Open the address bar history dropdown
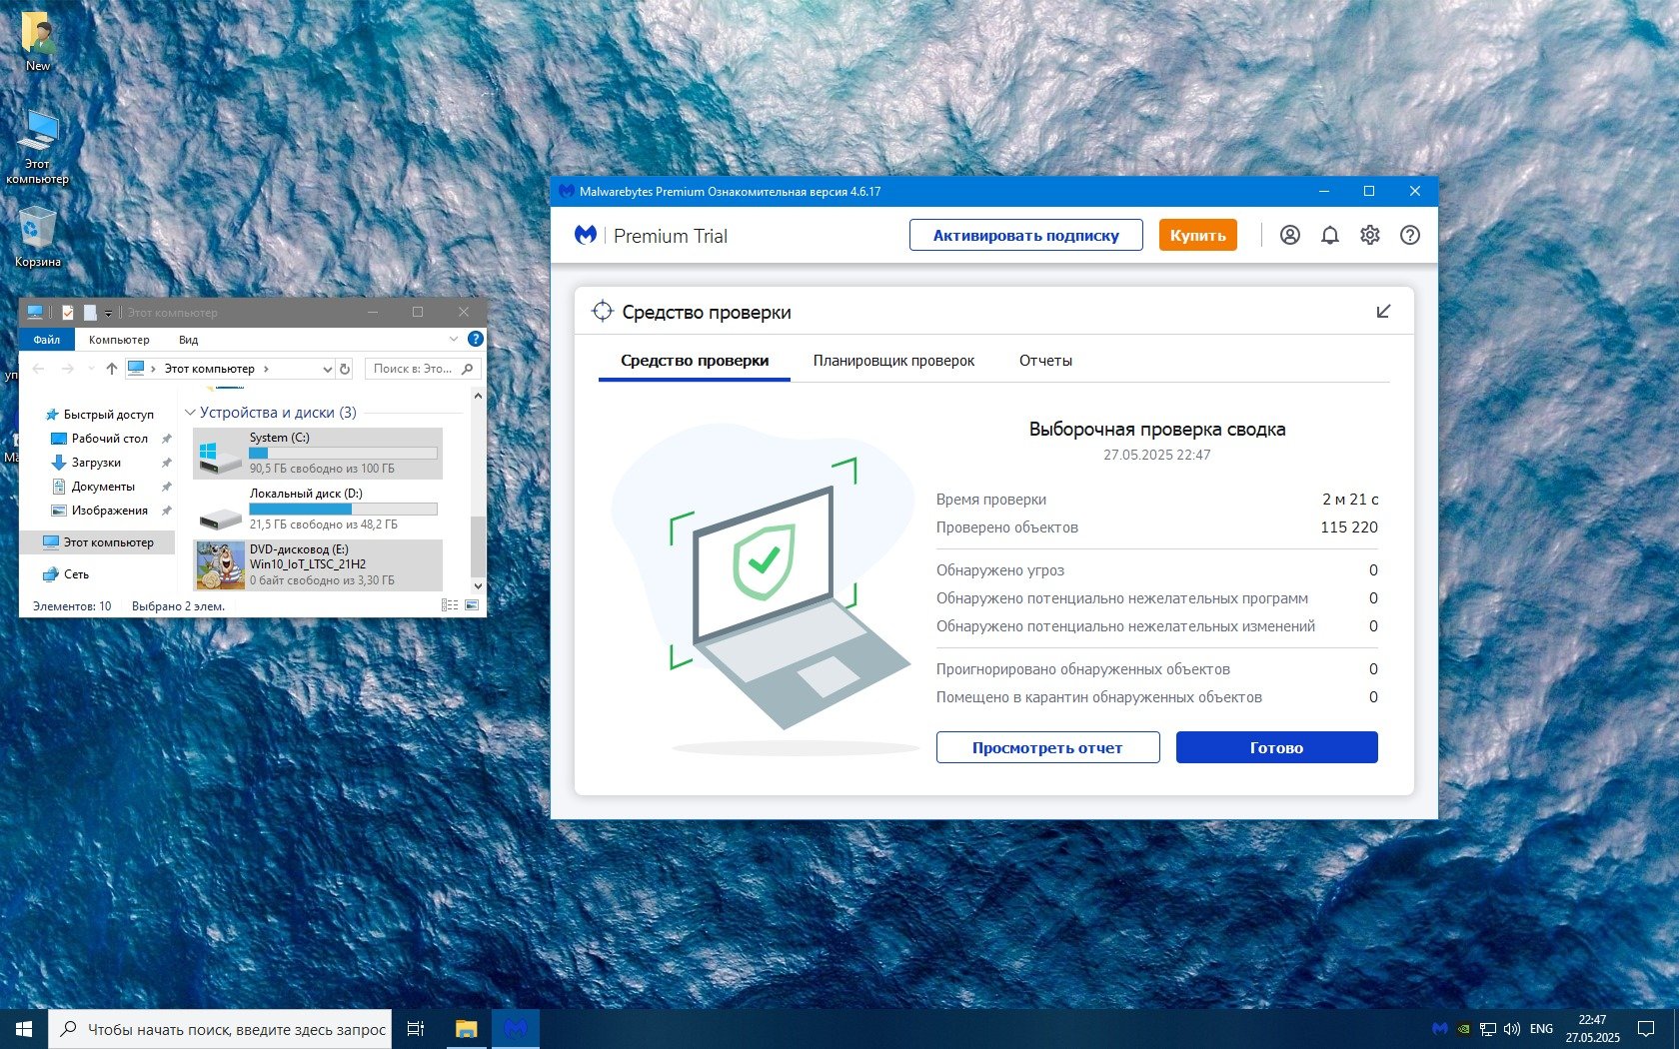Image resolution: width=1679 pixels, height=1049 pixels. (x=327, y=369)
